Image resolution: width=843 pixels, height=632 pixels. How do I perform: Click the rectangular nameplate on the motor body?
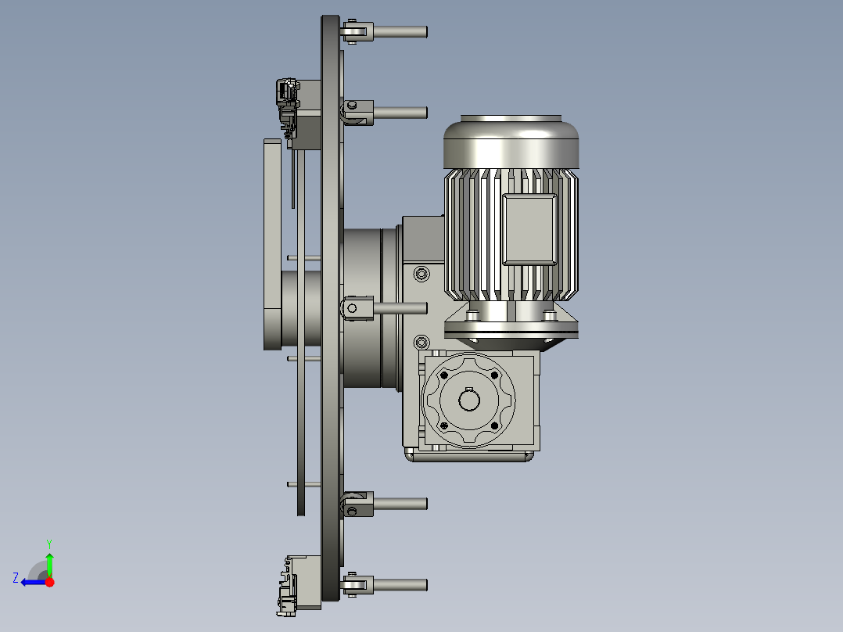(530, 228)
